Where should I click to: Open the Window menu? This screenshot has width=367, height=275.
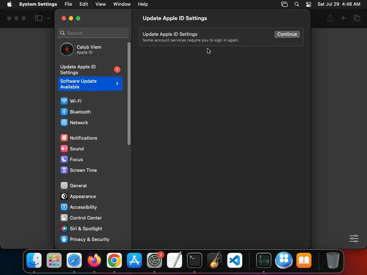(122, 4)
